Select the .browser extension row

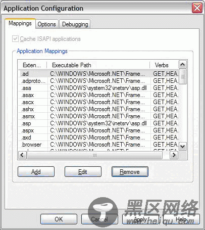[98, 145]
